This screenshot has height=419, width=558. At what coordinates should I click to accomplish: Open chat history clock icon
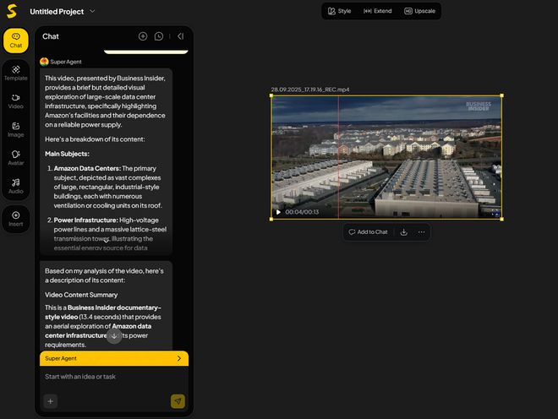pos(159,36)
